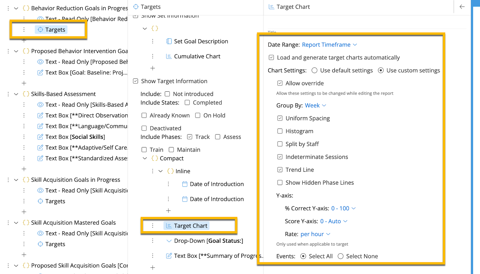Enable the Histogram checkbox

(x=280, y=131)
